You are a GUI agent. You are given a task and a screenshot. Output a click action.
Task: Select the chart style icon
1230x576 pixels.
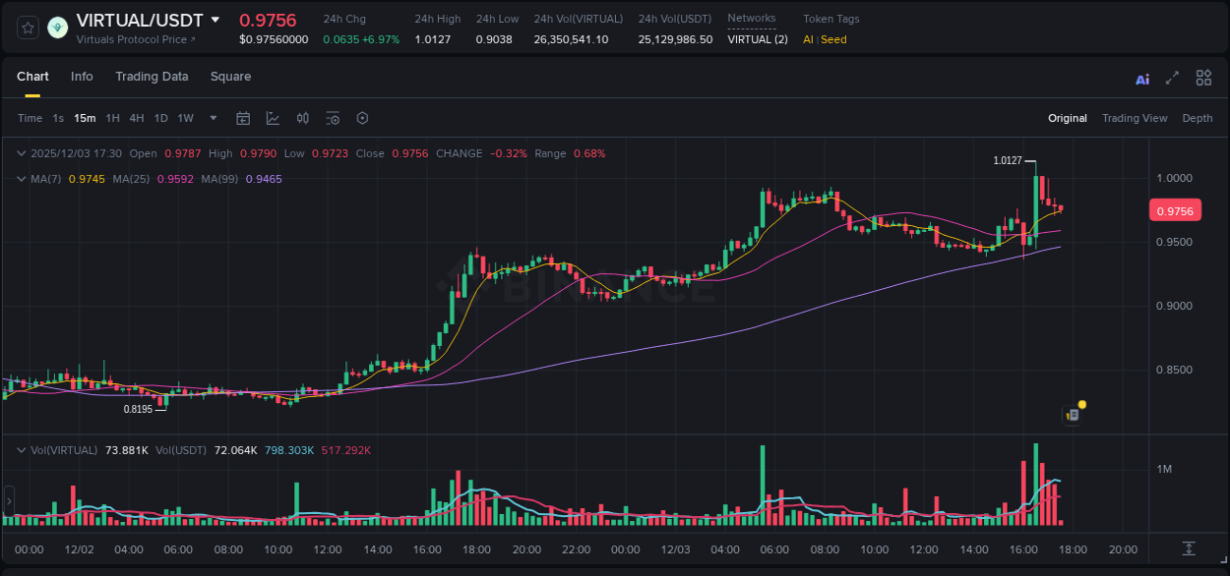coord(273,118)
